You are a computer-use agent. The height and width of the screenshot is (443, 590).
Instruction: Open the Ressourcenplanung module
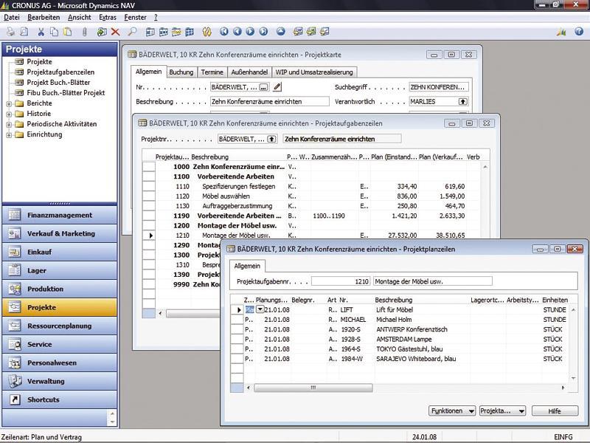60,326
